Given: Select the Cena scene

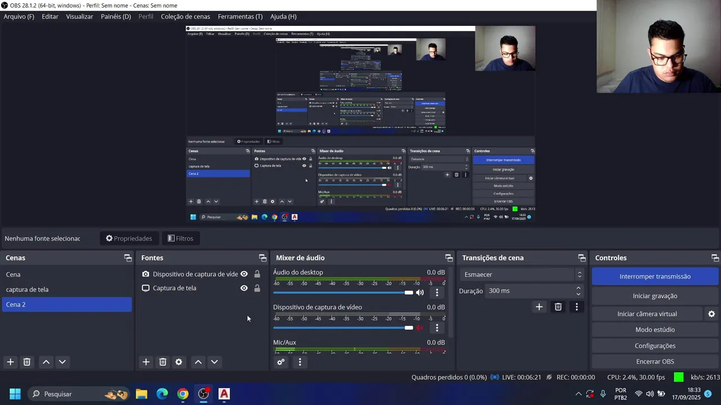Looking at the screenshot, I should [x=66, y=274].
